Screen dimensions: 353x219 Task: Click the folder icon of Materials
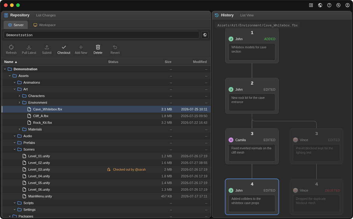(x=24, y=129)
